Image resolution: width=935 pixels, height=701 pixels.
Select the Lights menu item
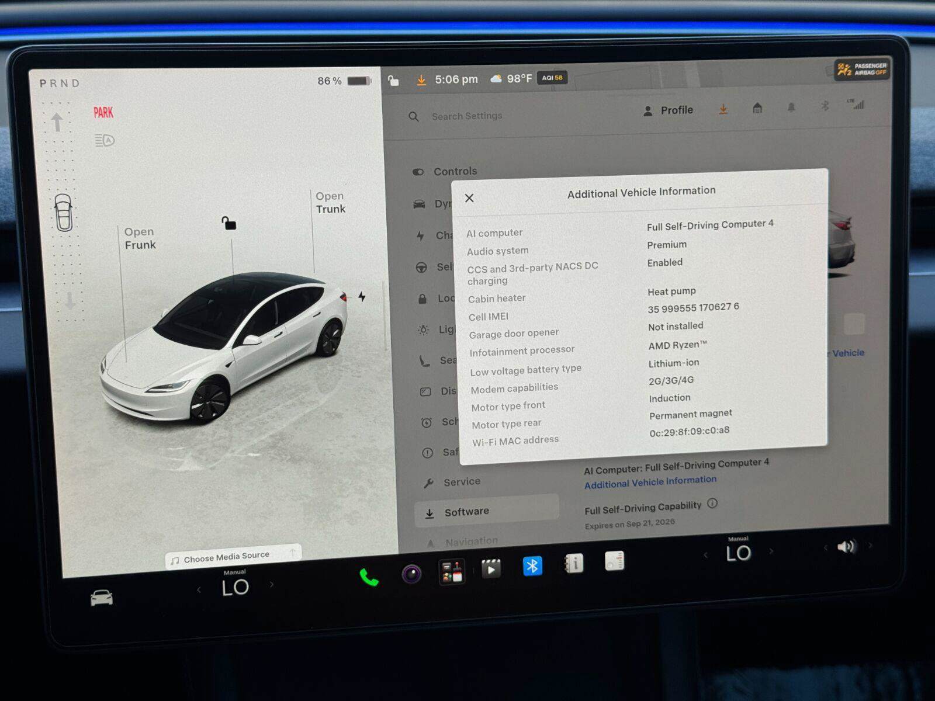(x=437, y=329)
